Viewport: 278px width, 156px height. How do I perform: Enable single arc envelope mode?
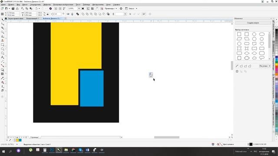[x=245, y=66]
